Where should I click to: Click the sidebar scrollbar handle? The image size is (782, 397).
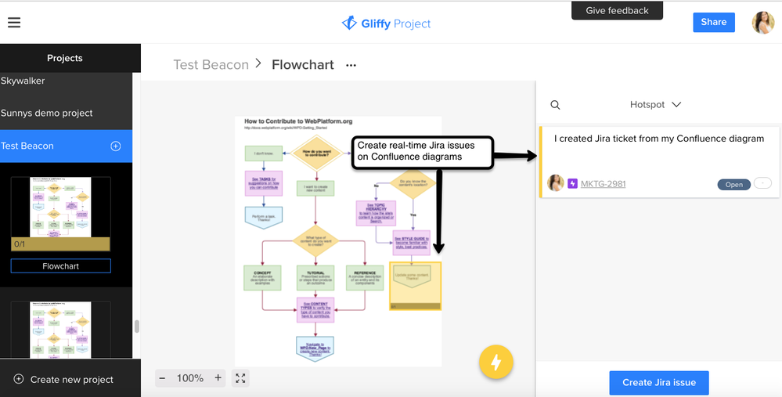(137, 327)
